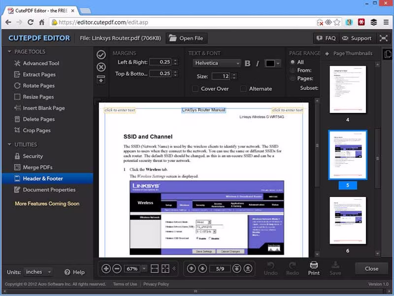The width and height of the screenshot is (394, 296).
Task: Open the text color dropdown arrow
Action: click(278, 64)
